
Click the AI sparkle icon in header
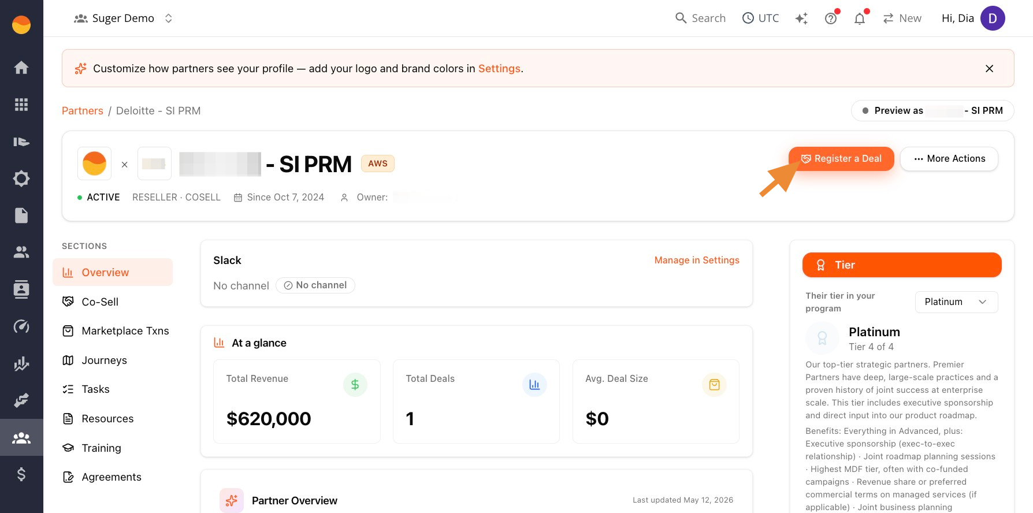pyautogui.click(x=801, y=18)
